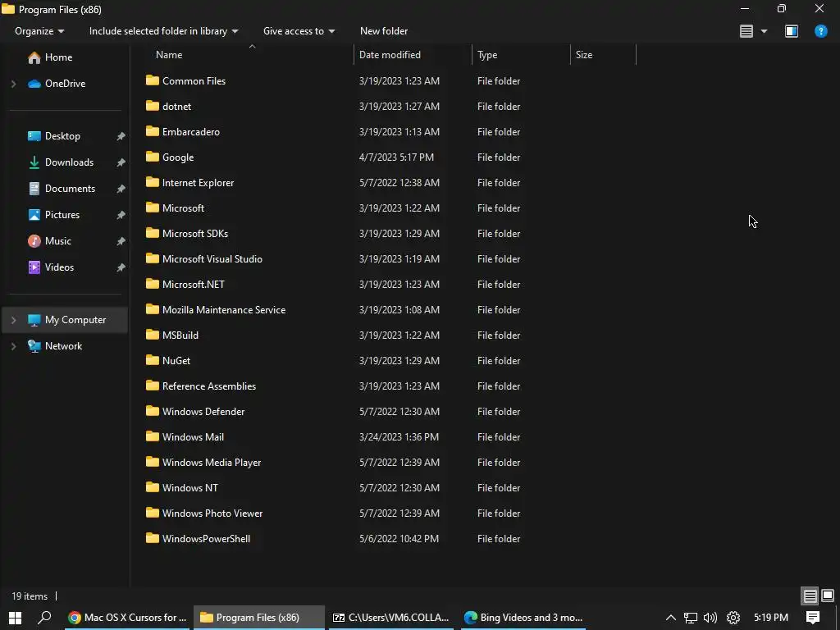840x630 pixels.
Task: Click the Windows Defender folder icon
Action: (152, 411)
